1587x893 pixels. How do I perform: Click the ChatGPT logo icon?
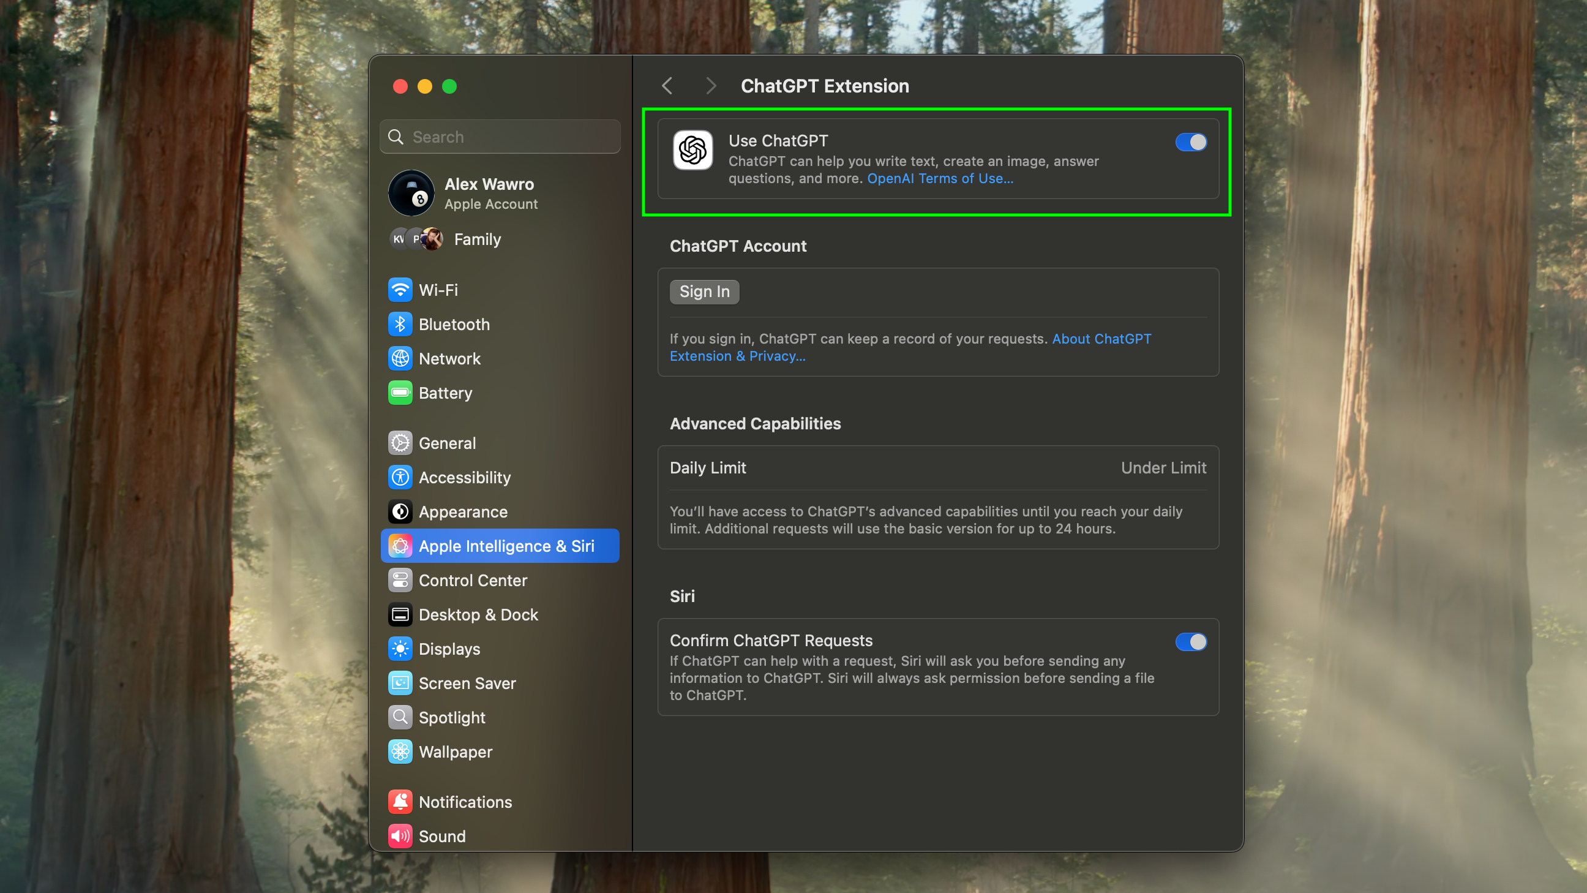click(x=692, y=150)
